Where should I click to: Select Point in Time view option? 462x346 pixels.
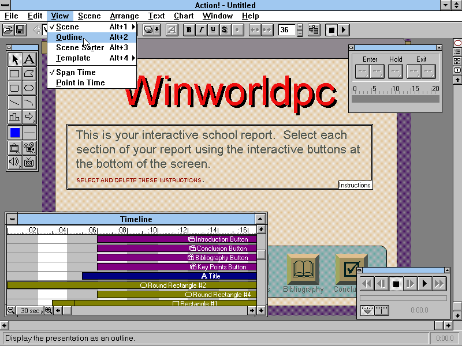pos(92,82)
